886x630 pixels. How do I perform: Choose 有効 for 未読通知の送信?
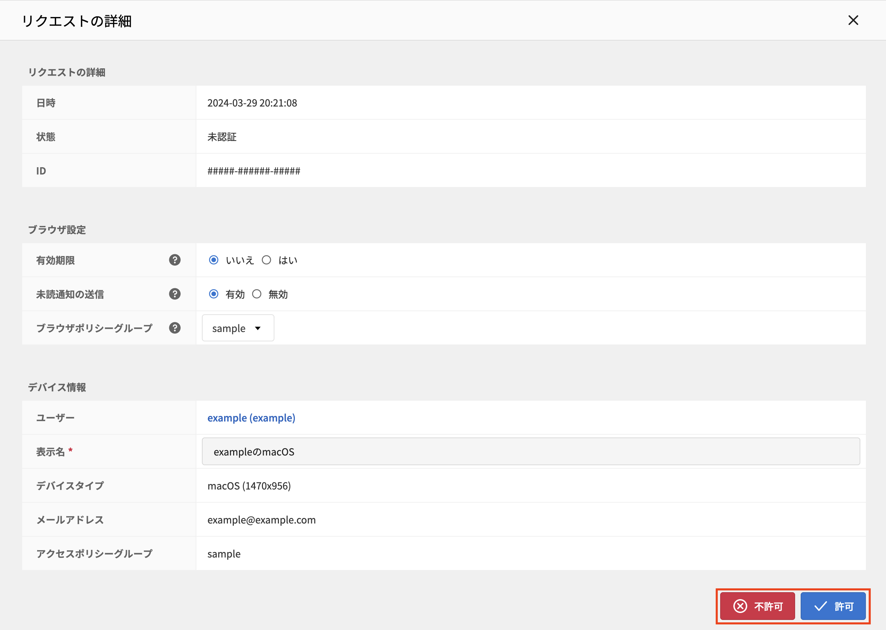click(x=213, y=294)
